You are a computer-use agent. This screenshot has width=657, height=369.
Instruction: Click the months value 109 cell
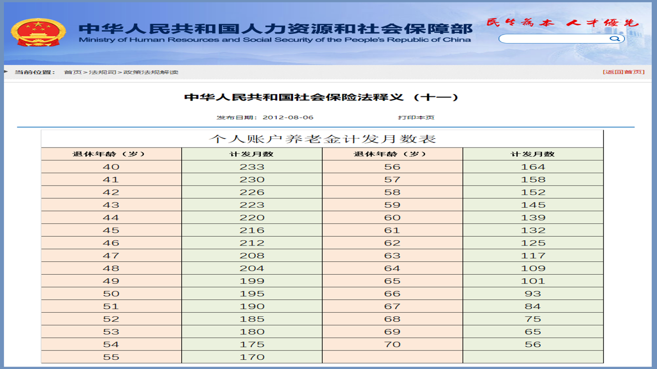tap(533, 268)
